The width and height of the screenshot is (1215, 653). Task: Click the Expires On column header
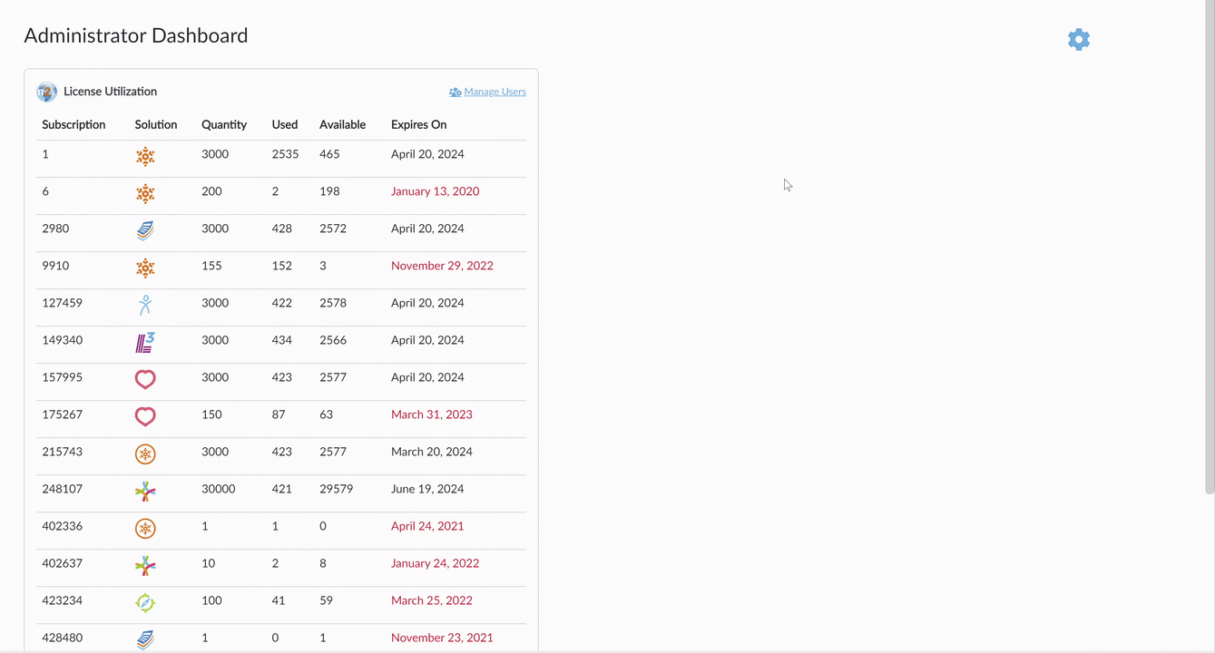coord(418,124)
